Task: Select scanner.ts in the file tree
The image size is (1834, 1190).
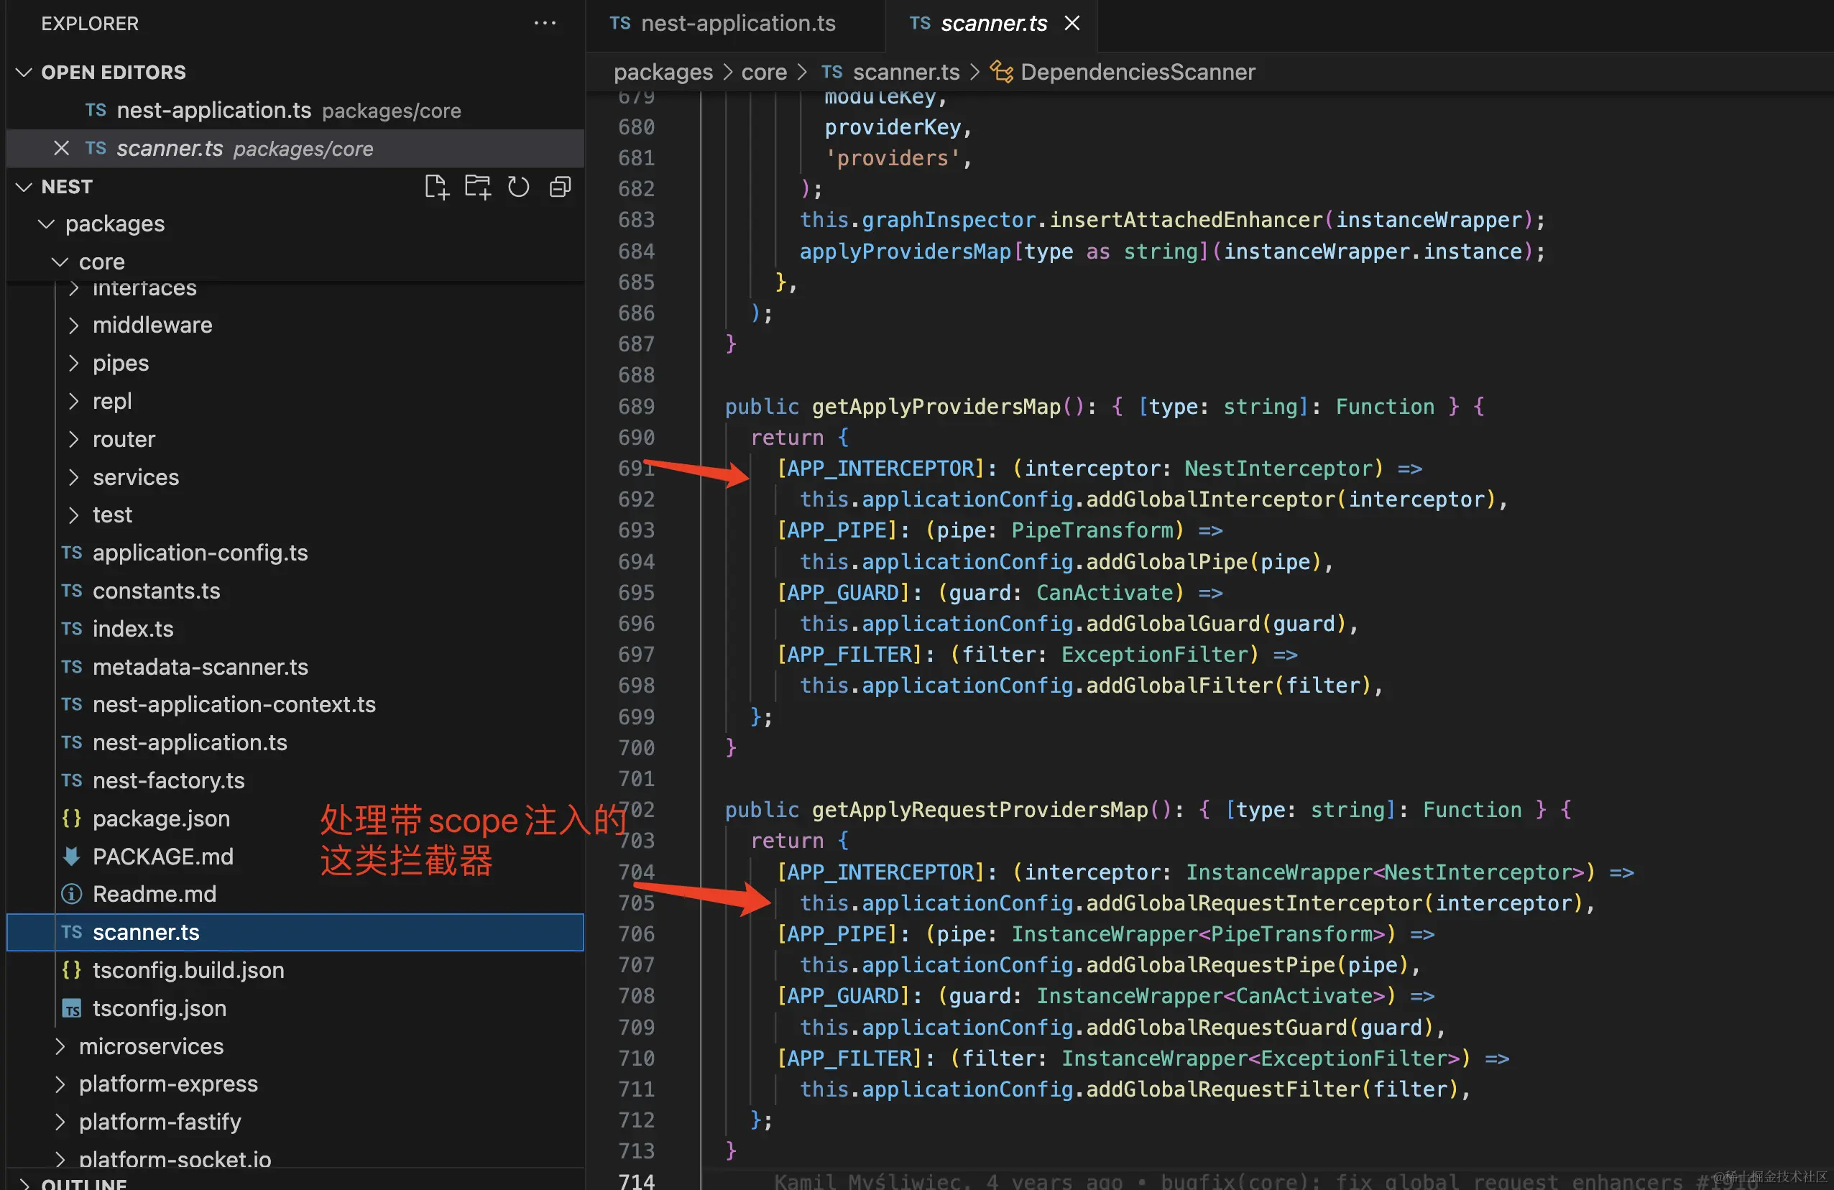Action: (295, 932)
